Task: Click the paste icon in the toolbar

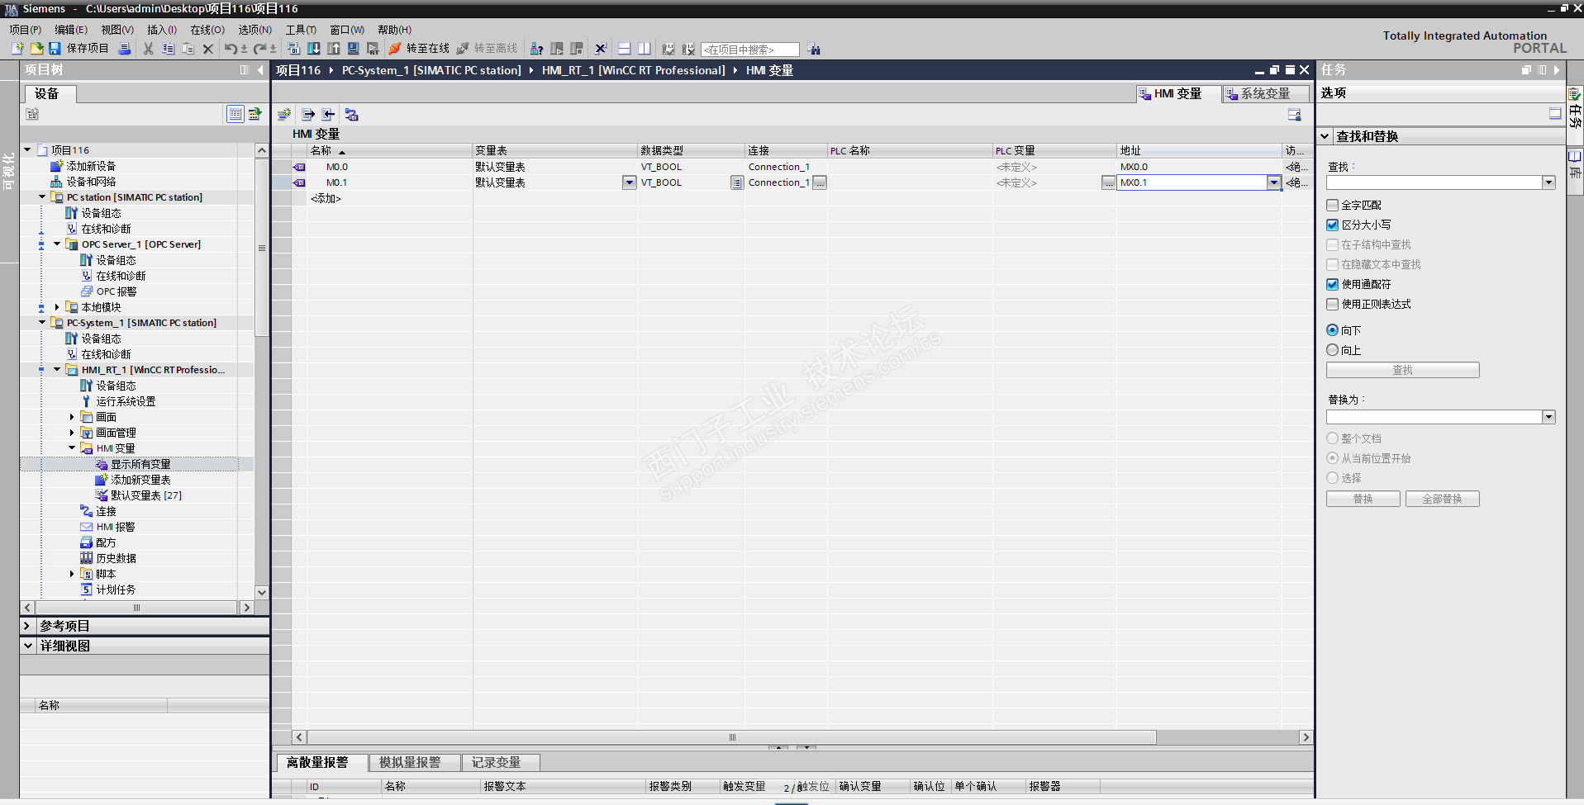Action: [188, 49]
